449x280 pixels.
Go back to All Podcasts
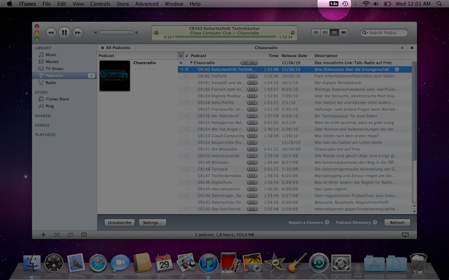pyautogui.click(x=116, y=48)
